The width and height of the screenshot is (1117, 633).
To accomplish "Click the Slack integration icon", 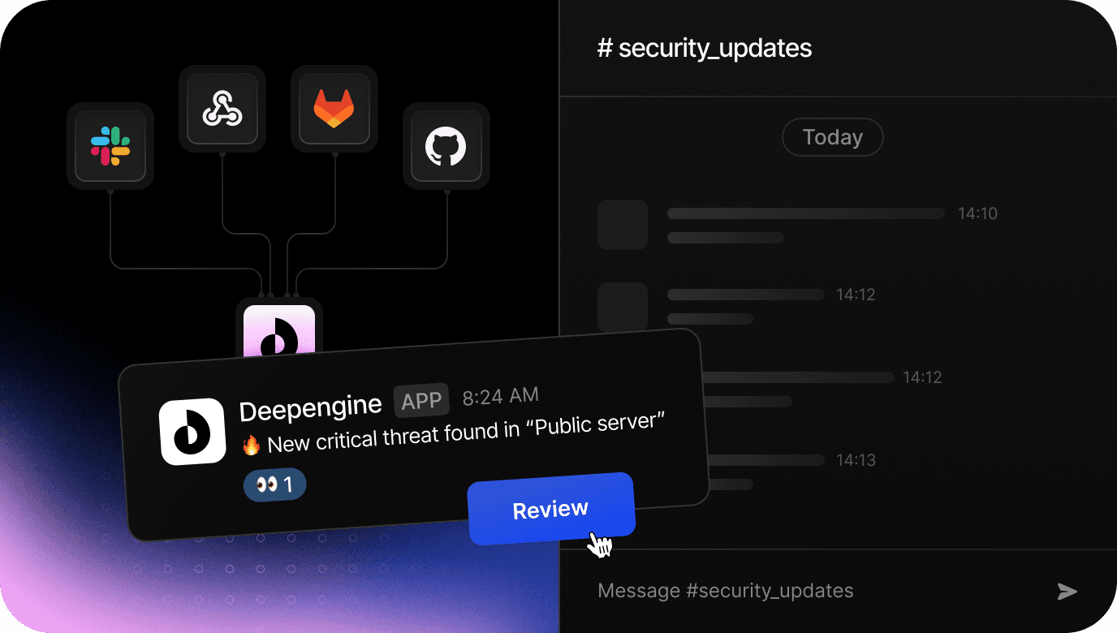I will 110,146.
